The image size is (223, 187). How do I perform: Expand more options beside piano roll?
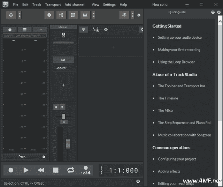[93, 15]
